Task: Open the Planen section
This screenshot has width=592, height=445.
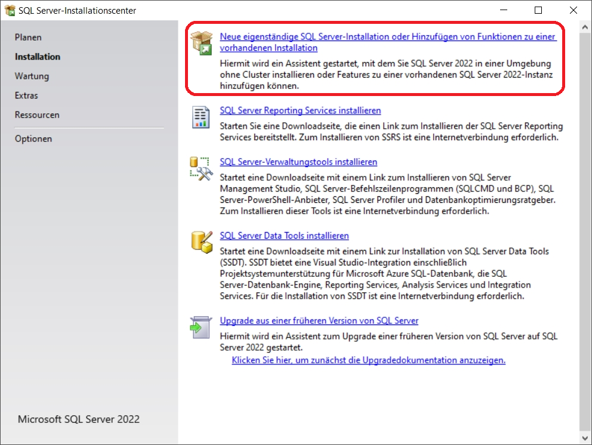Action: coord(28,38)
